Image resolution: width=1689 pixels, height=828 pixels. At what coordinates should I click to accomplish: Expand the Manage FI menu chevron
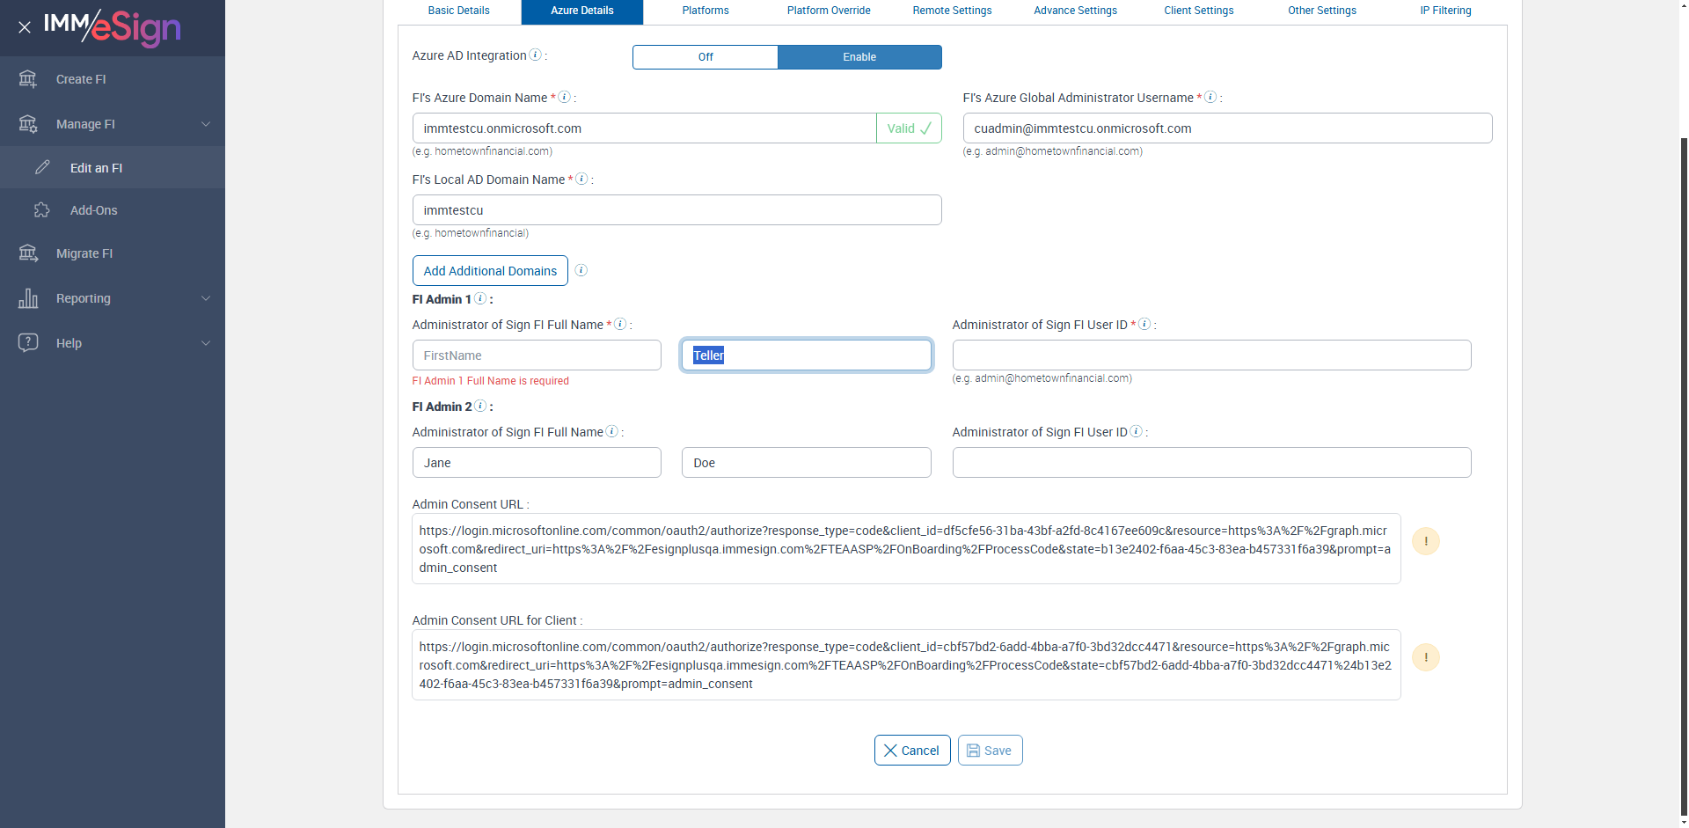point(206,124)
